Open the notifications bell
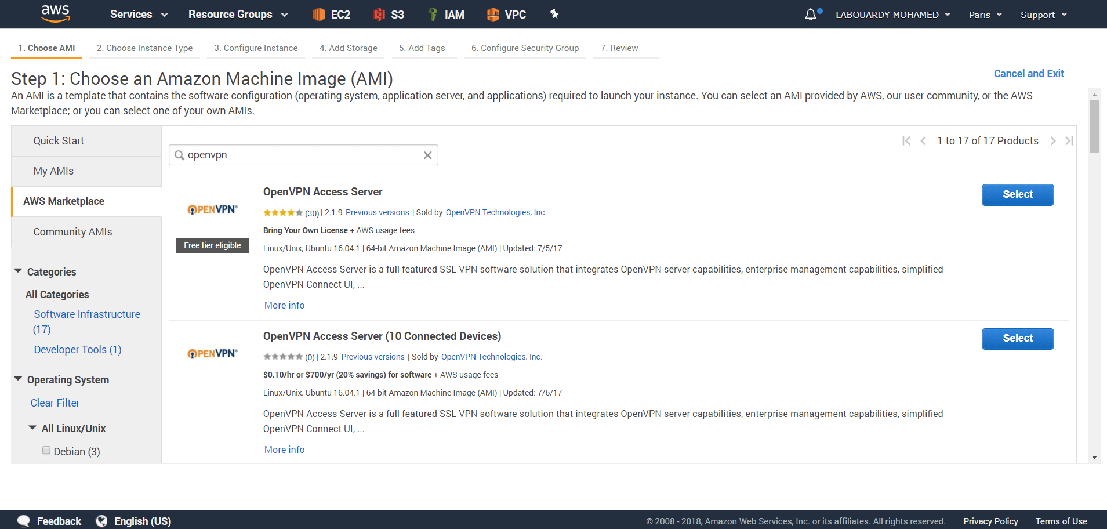The image size is (1107, 529). point(811,15)
